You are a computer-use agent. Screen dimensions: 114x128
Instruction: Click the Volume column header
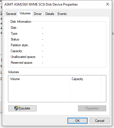(x=39, y=79)
